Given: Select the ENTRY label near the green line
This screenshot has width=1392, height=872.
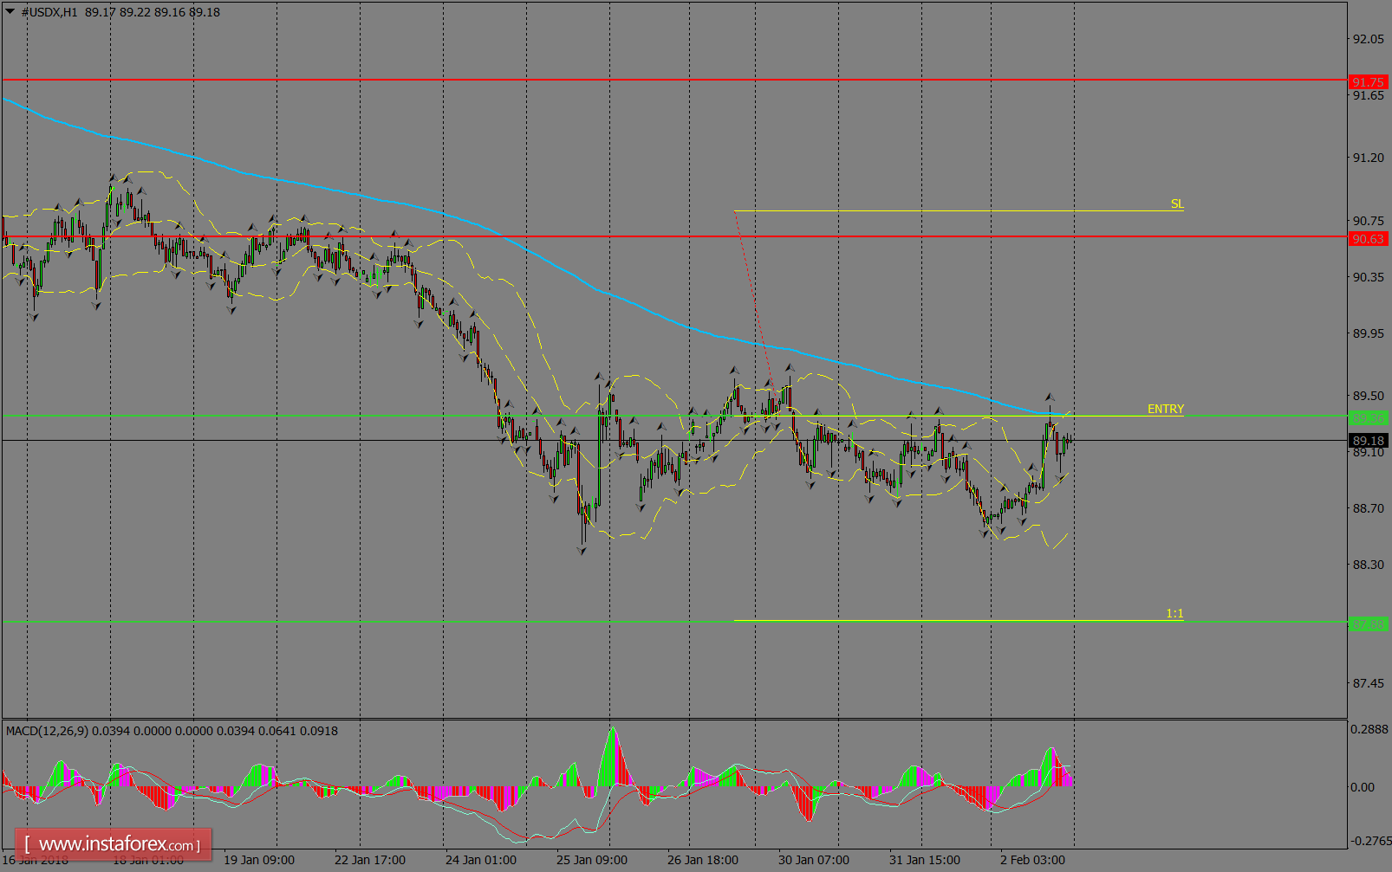Looking at the screenshot, I should 1164,409.
